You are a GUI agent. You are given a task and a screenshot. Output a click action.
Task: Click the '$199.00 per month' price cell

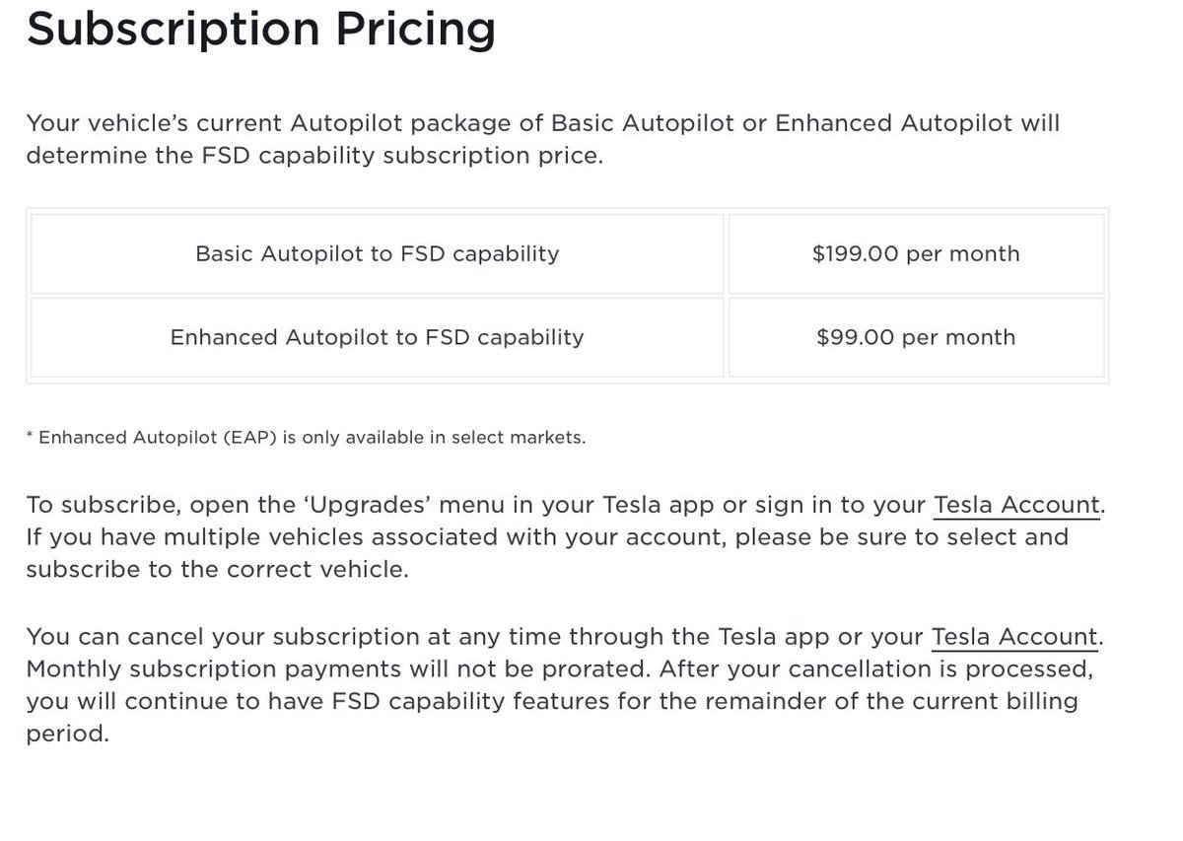916,254
